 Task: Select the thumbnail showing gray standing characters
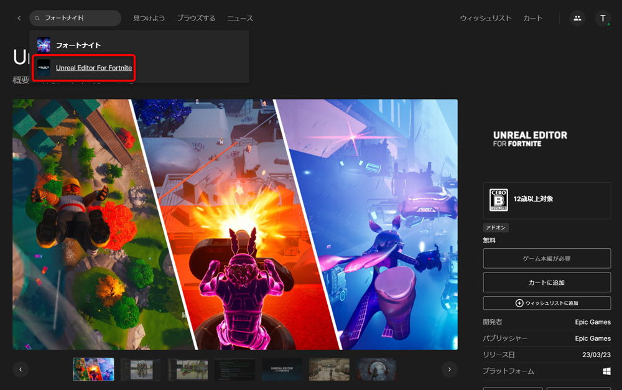click(141, 369)
